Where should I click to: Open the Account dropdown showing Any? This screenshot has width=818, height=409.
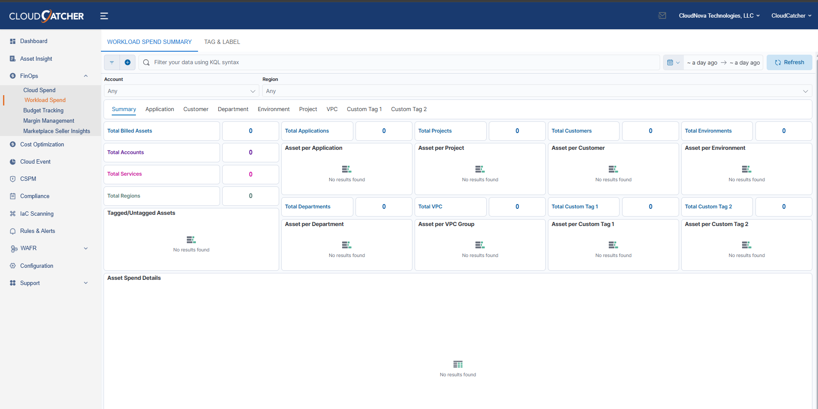pos(181,91)
